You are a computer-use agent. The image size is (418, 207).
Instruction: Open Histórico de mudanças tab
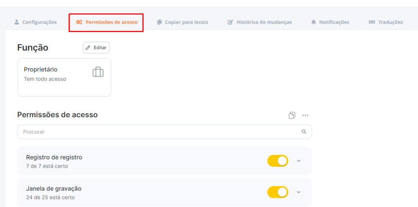coord(260,22)
